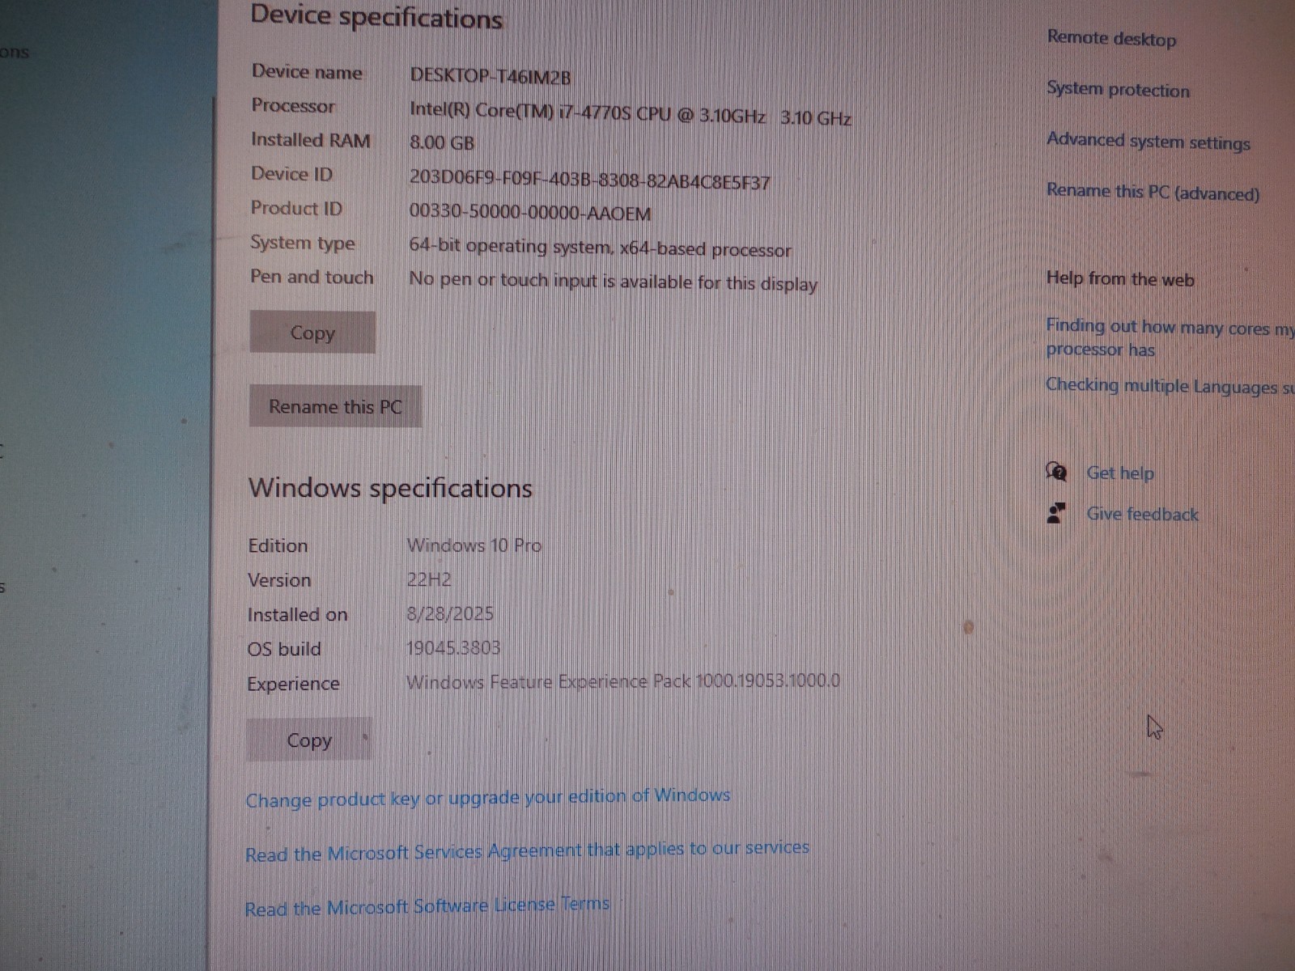The height and width of the screenshot is (971, 1295).
Task: Click the OS build label
Action: click(284, 649)
